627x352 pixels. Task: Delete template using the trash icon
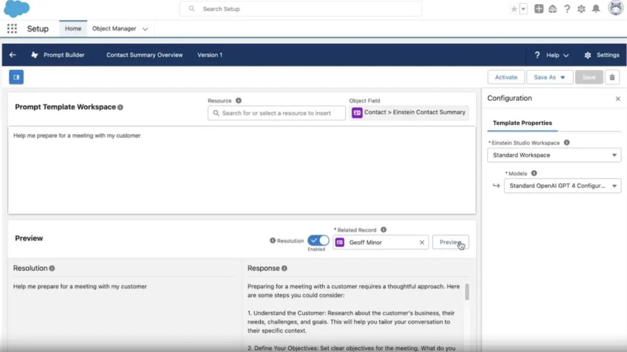point(612,77)
